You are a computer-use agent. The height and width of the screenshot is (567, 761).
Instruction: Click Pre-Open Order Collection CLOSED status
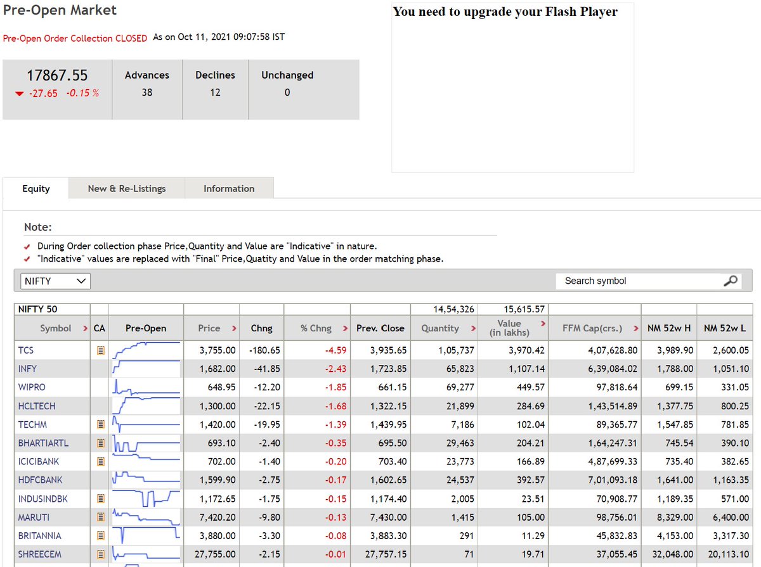click(75, 38)
